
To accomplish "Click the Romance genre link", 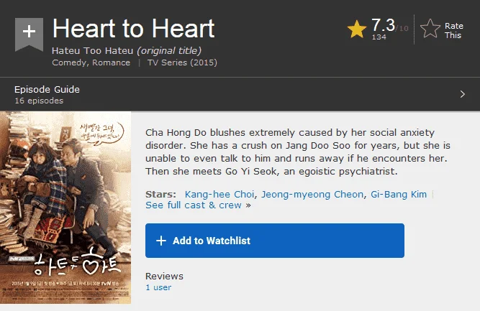I will [x=111, y=62].
